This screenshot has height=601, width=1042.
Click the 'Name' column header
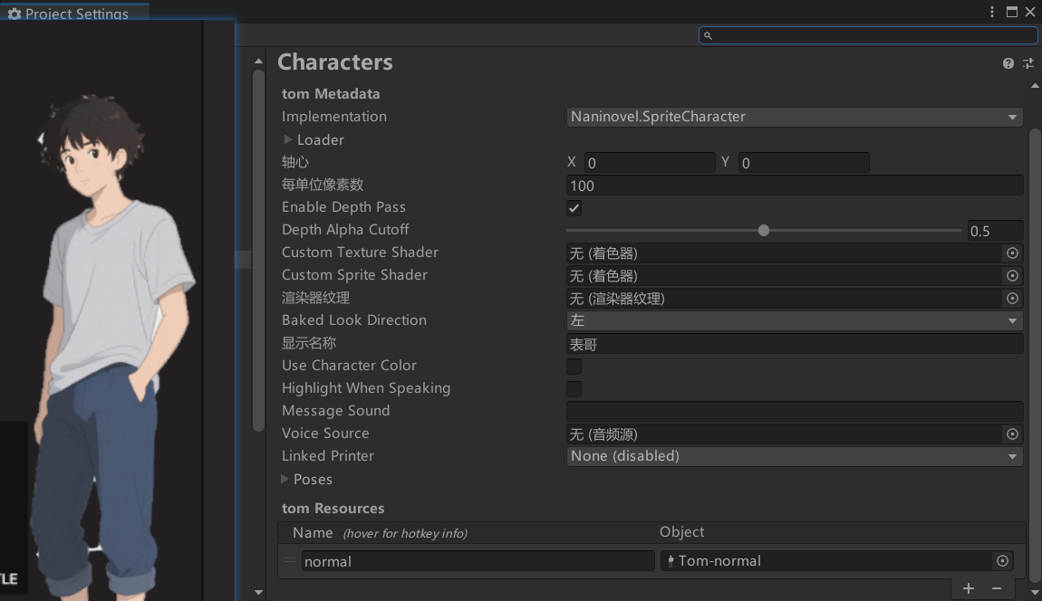[x=313, y=532]
